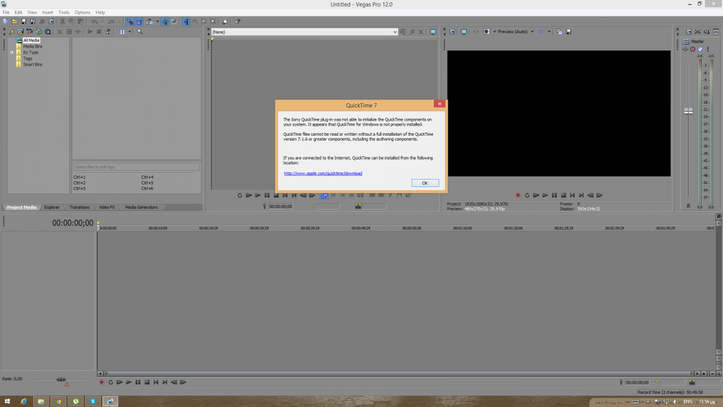The width and height of the screenshot is (723, 407).
Task: Close the QuickTime 7 dialog
Action: point(440,104)
